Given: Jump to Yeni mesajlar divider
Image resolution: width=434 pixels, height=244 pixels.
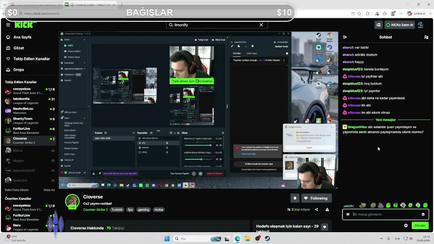Looking at the screenshot, I should 386,120.
